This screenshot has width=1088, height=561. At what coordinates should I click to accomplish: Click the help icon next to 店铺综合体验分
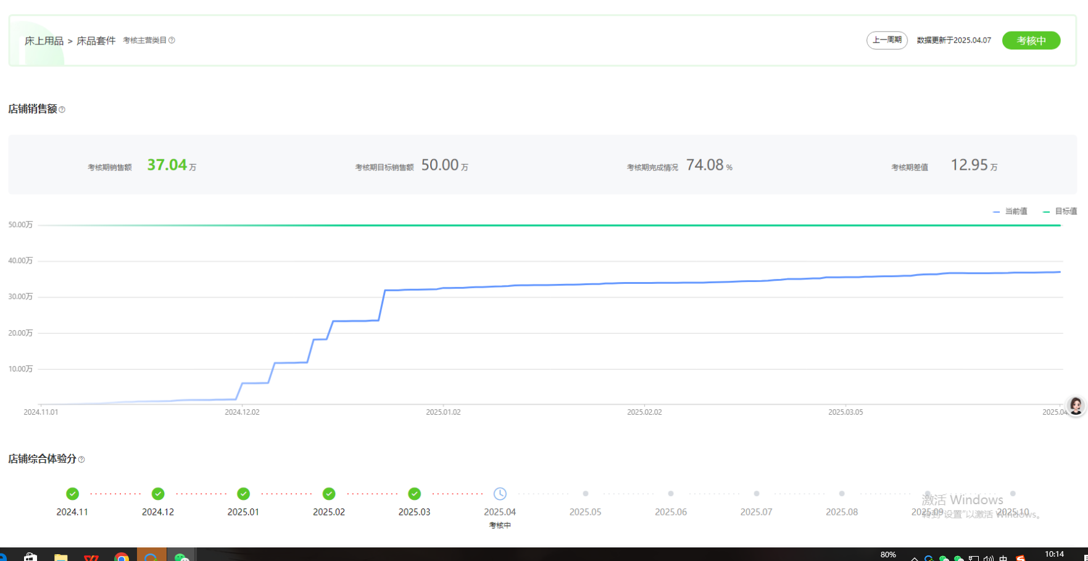click(x=81, y=460)
